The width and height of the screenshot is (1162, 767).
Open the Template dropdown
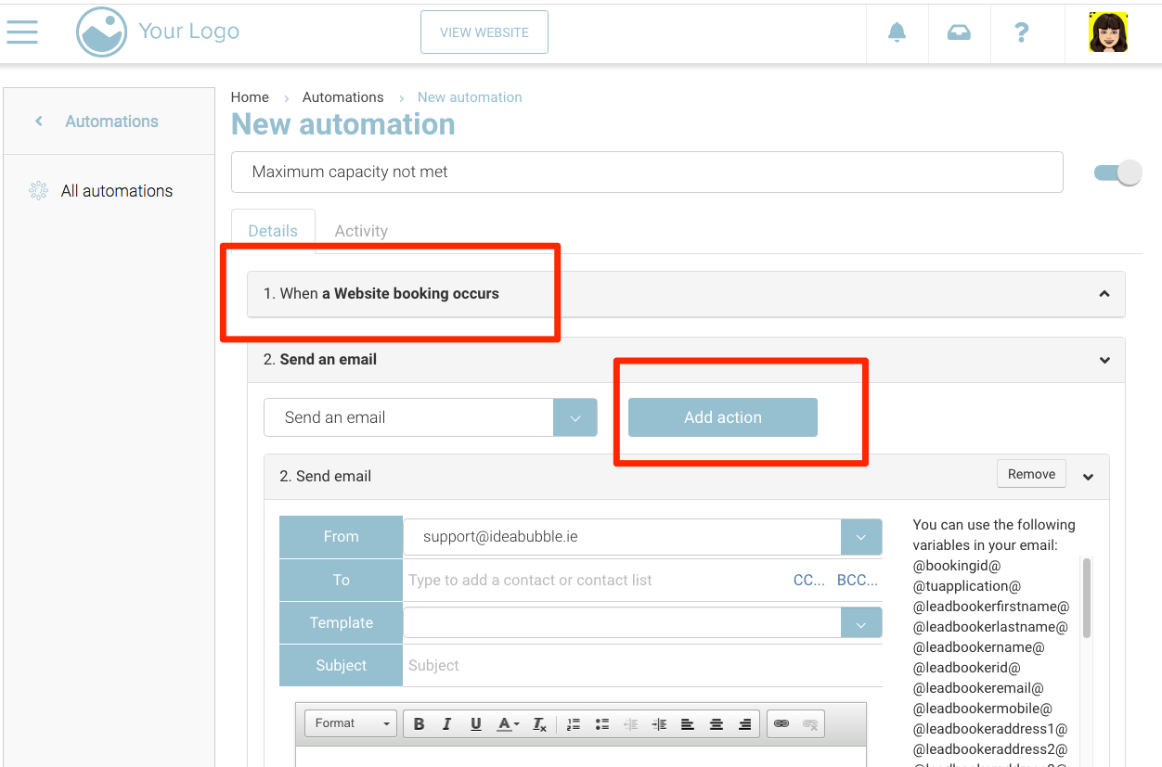click(x=860, y=623)
